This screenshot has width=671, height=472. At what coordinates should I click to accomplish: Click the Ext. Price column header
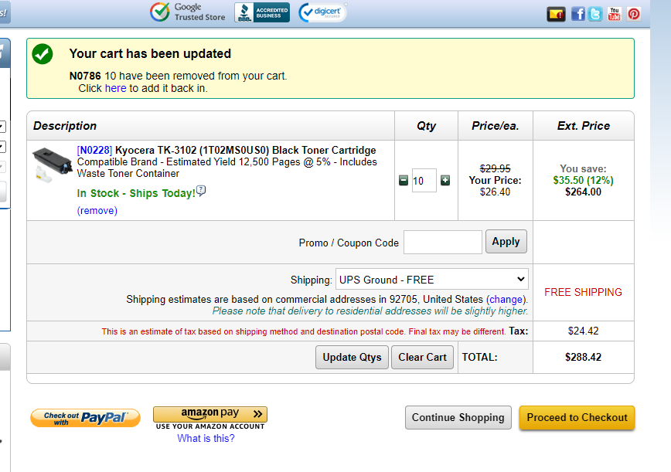tap(584, 126)
